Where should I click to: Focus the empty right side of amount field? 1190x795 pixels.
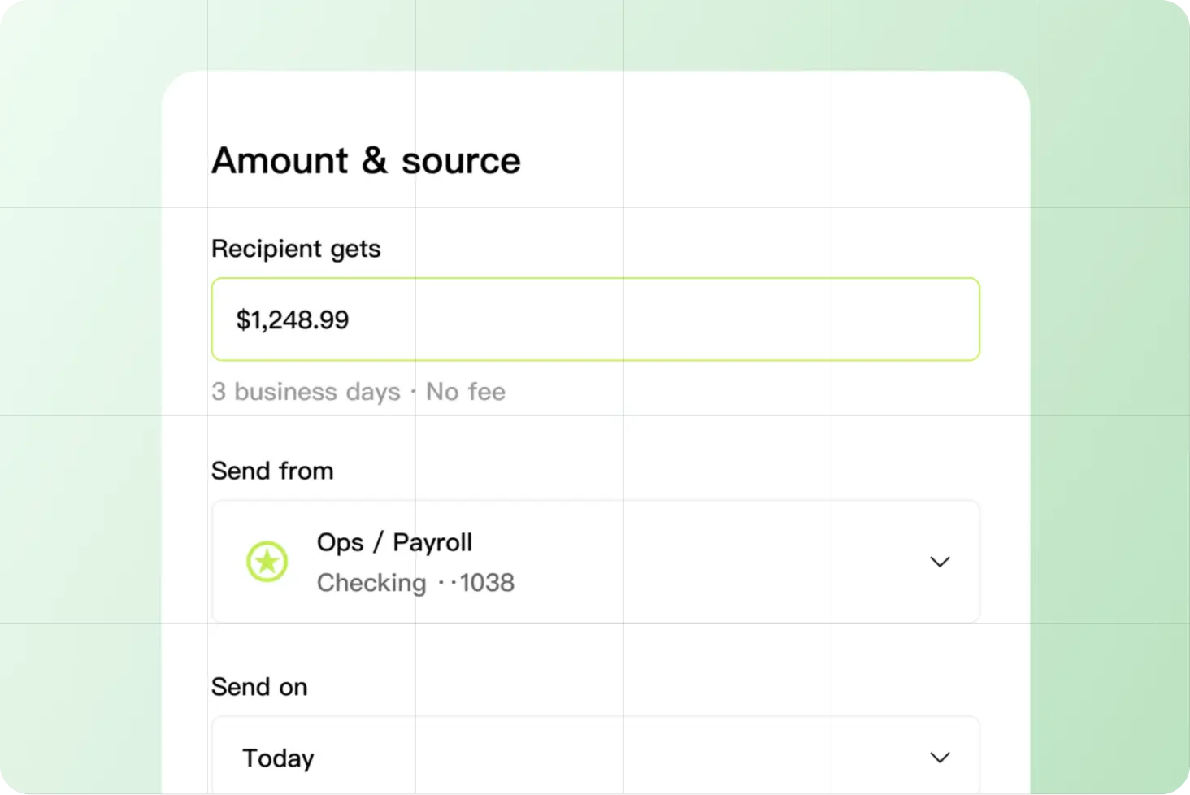click(732, 319)
